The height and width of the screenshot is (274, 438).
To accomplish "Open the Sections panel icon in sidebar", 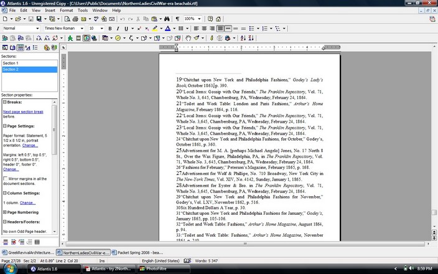I will coord(20,47).
